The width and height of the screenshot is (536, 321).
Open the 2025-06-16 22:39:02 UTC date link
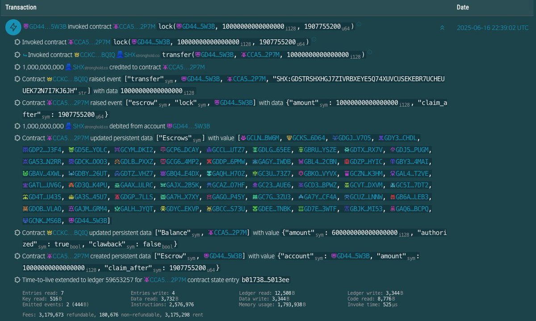(x=493, y=28)
